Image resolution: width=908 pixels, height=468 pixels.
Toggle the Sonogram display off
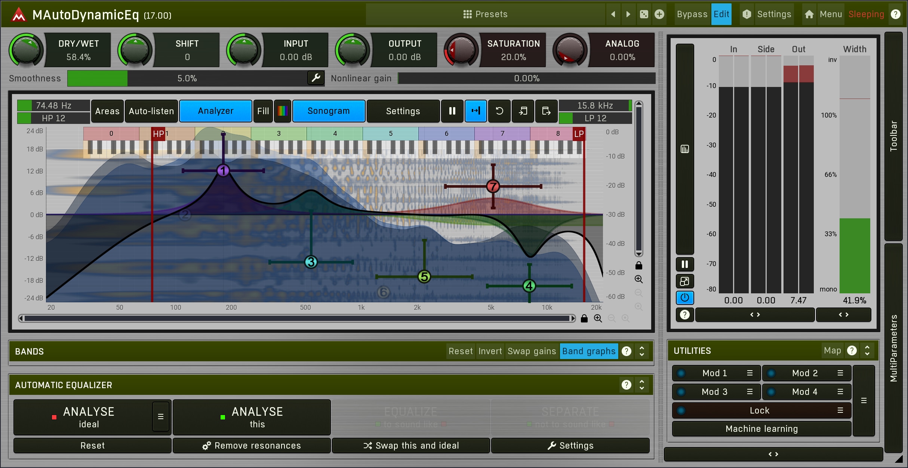[x=328, y=111]
